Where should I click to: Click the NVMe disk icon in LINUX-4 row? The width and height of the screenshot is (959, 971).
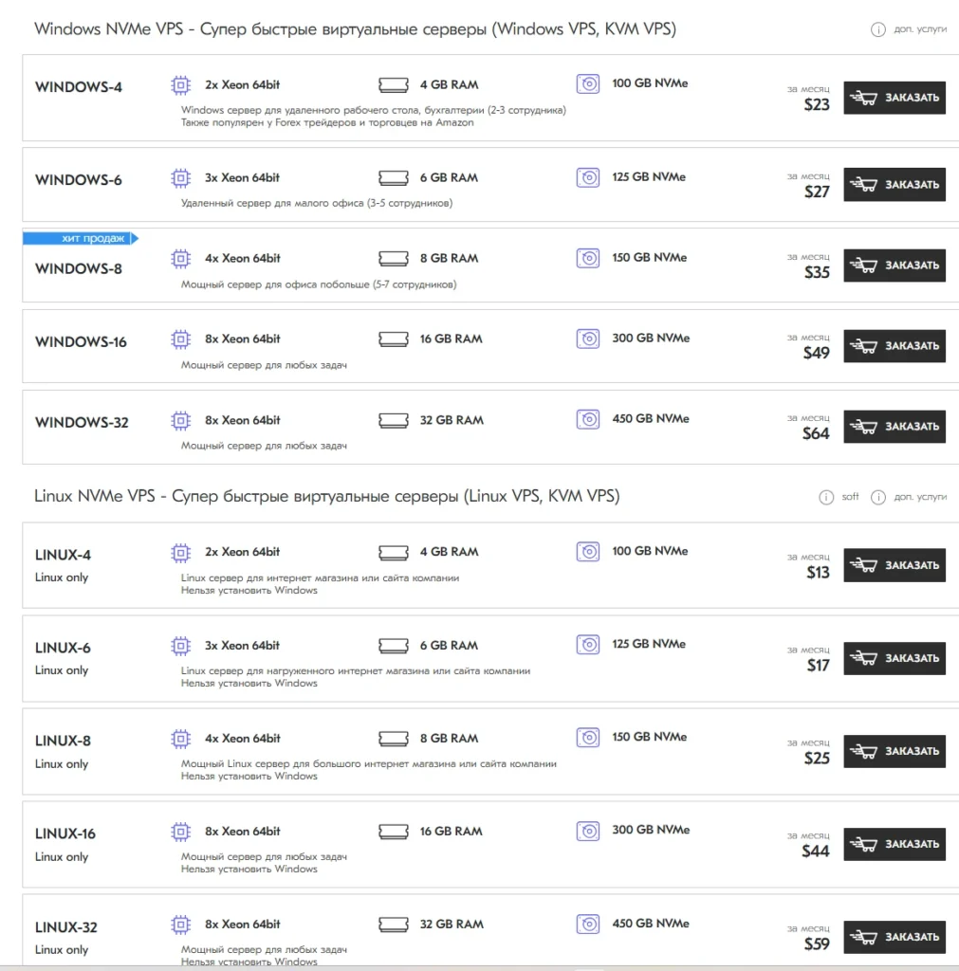(588, 552)
